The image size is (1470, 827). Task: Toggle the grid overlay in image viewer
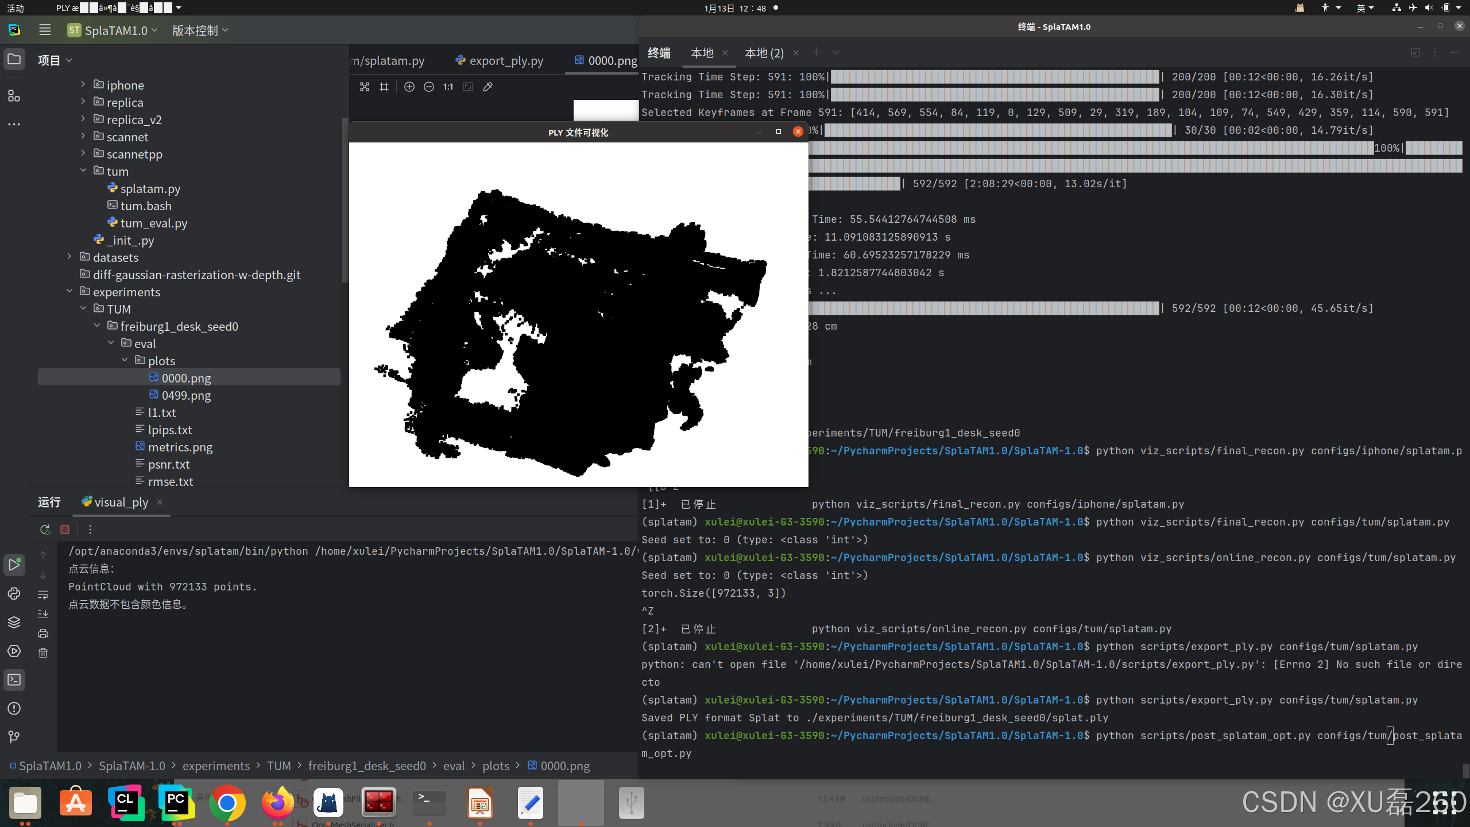(x=384, y=87)
